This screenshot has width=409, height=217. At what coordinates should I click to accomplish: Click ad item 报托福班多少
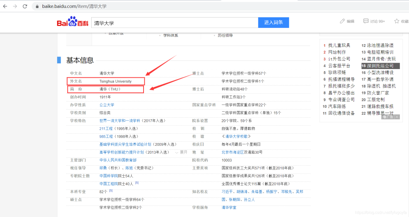[x=341, y=86]
